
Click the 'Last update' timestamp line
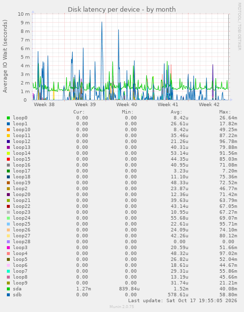(183, 301)
